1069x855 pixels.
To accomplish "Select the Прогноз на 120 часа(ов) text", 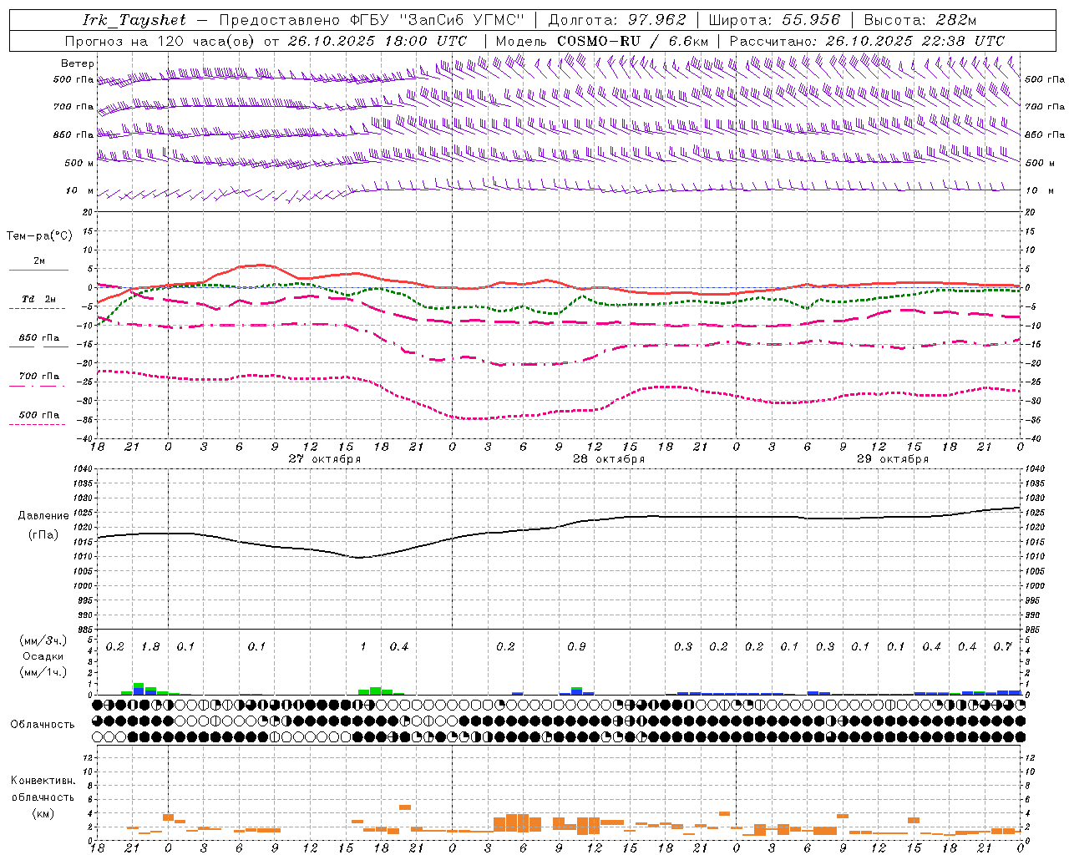I will pos(161,41).
